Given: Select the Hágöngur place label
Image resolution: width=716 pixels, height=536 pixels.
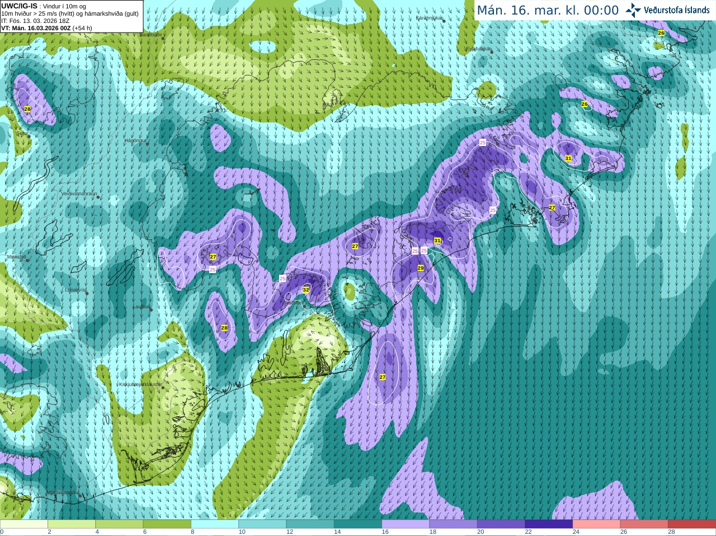Looking at the screenshot, I should coord(135,140).
